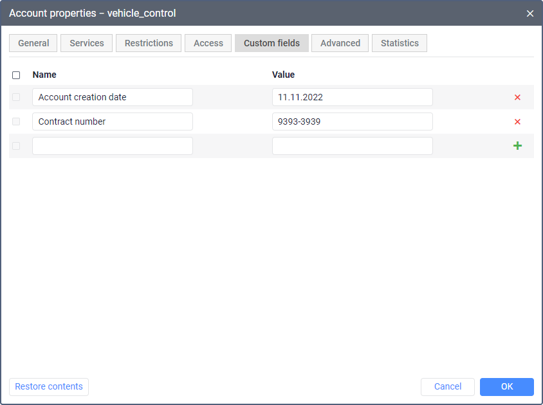Switch to the General tab
Screen dimensions: 543x405
(x=33, y=43)
